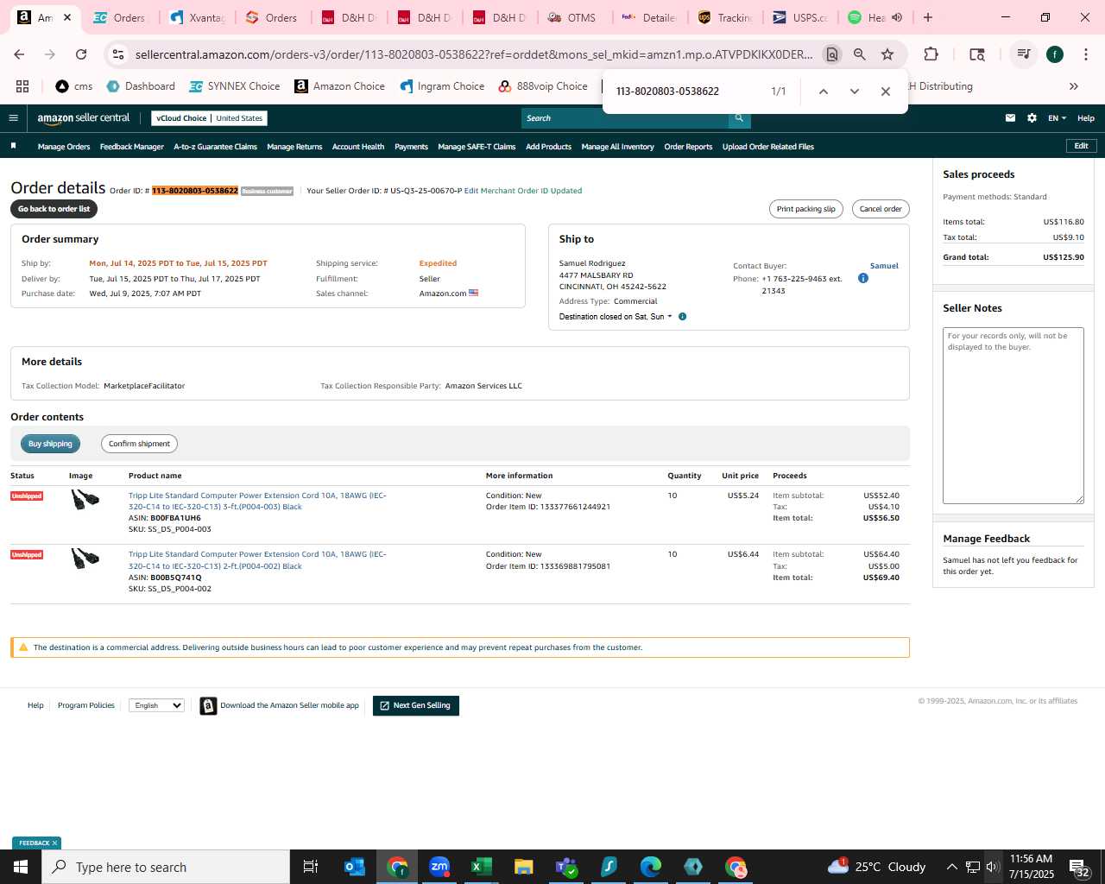This screenshot has width=1105, height=884.
Task: Expand Destination closed on Sat, Sun dropdown
Action: [616, 317]
